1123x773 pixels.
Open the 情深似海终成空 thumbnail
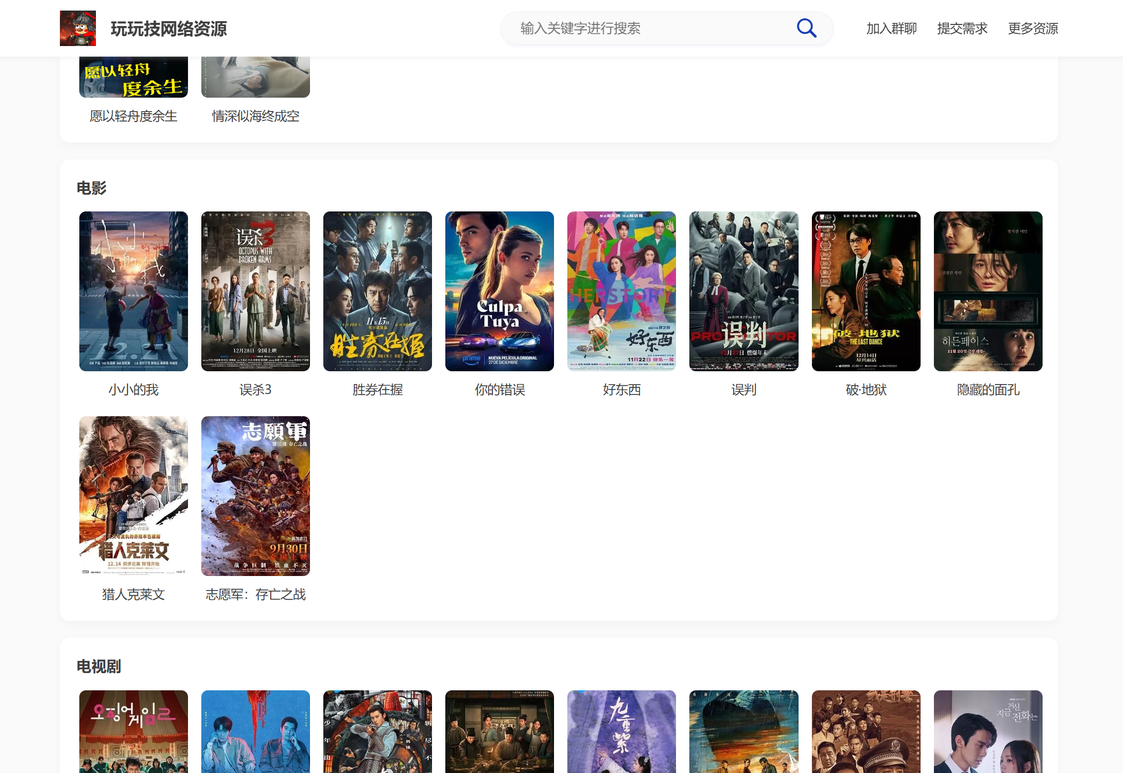pos(256,77)
